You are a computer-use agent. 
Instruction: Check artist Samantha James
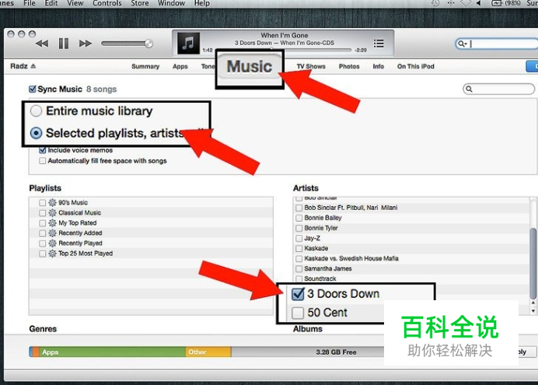pyautogui.click(x=299, y=268)
